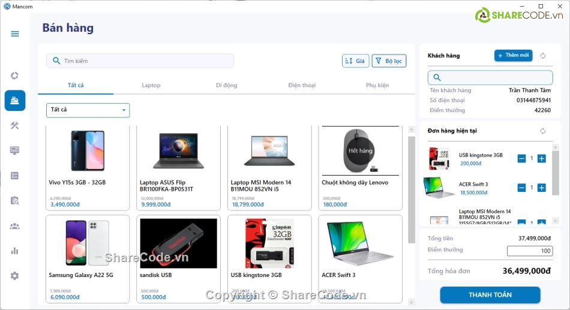This screenshot has width=570, height=310.
Task: Refresh the Khách hàng customer panel
Action: click(x=543, y=56)
